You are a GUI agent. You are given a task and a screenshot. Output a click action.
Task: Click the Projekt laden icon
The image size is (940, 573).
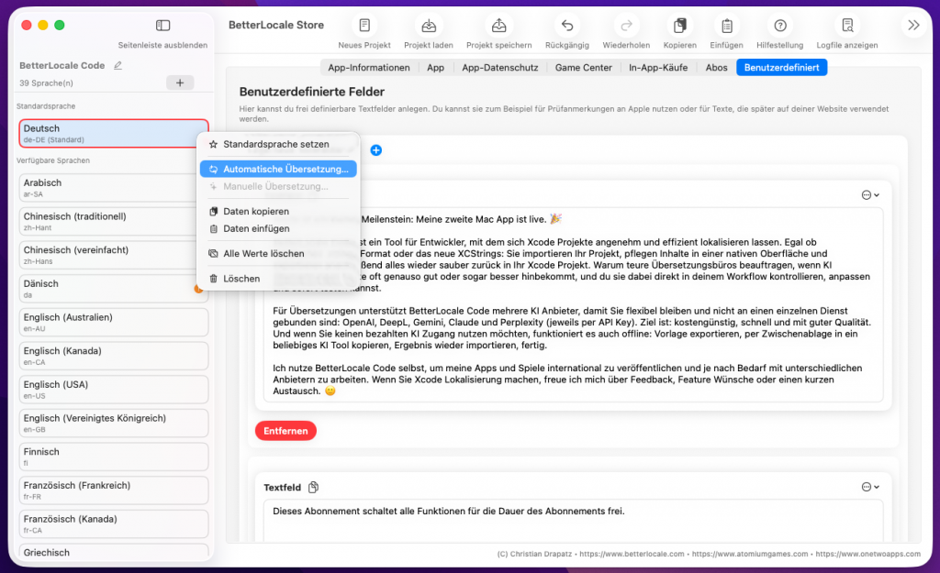[x=429, y=27]
